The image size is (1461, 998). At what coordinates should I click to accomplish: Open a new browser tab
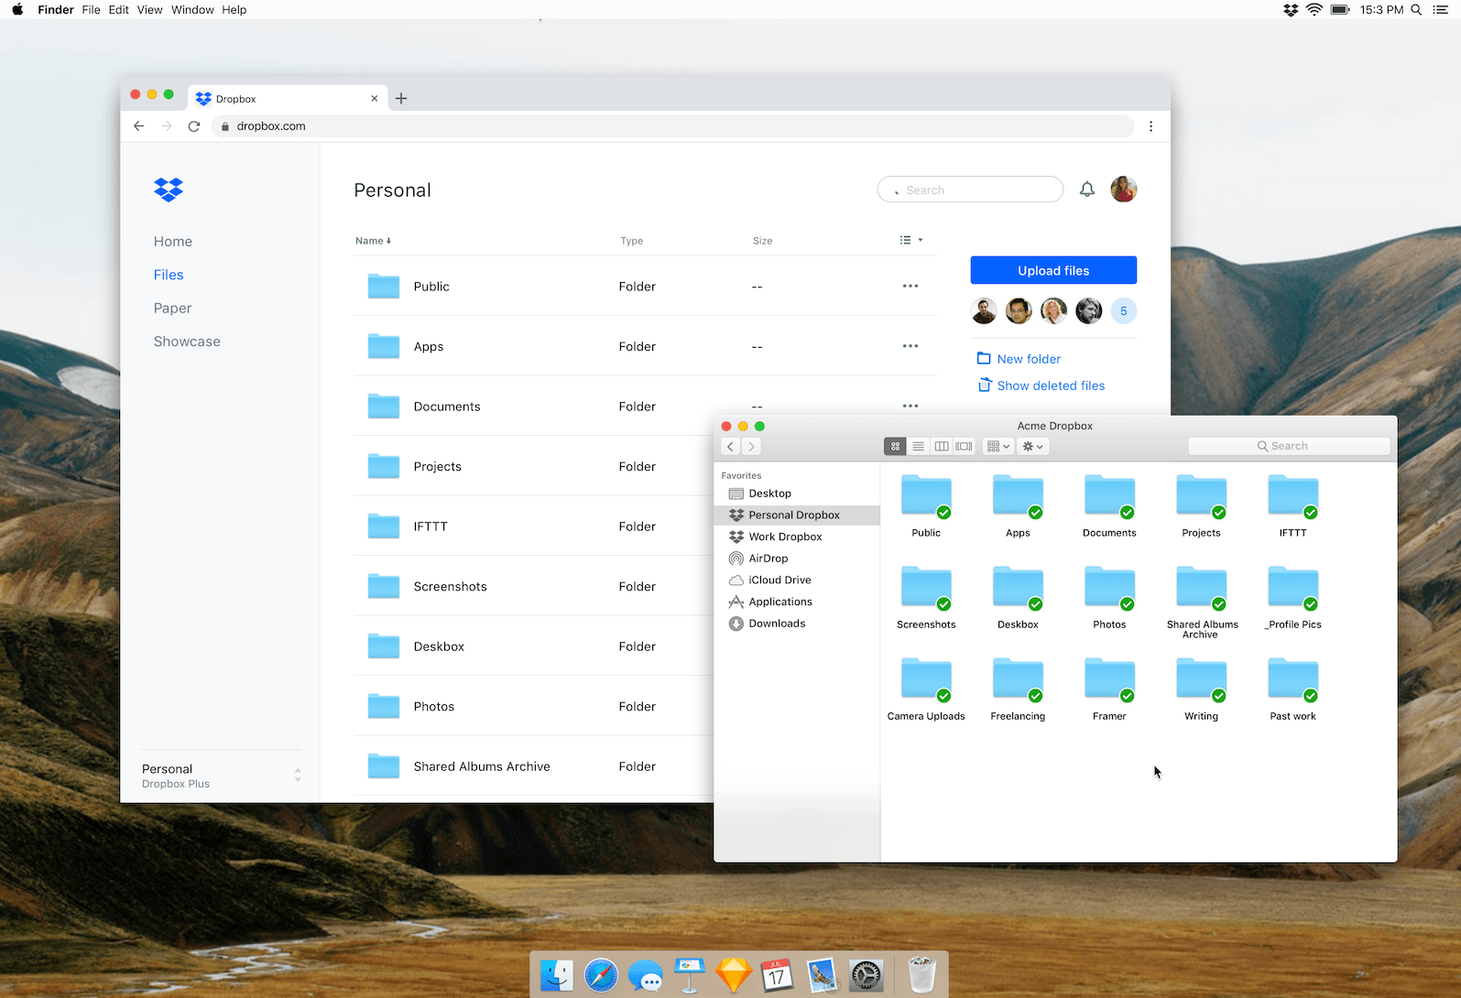click(x=401, y=99)
